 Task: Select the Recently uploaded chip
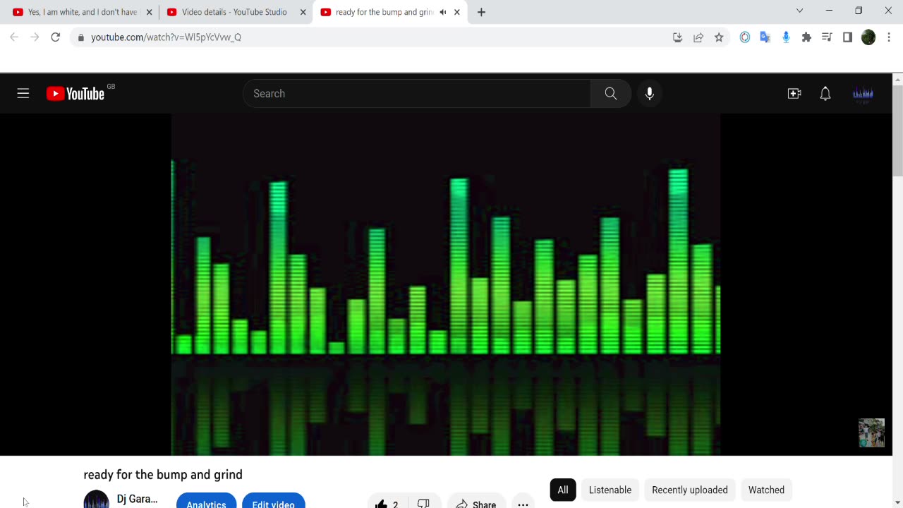[x=690, y=490]
